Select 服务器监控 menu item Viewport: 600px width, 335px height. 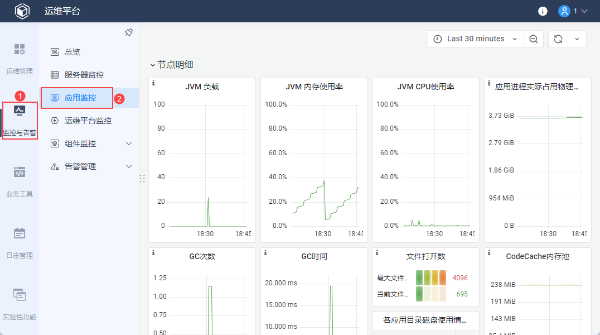point(89,75)
